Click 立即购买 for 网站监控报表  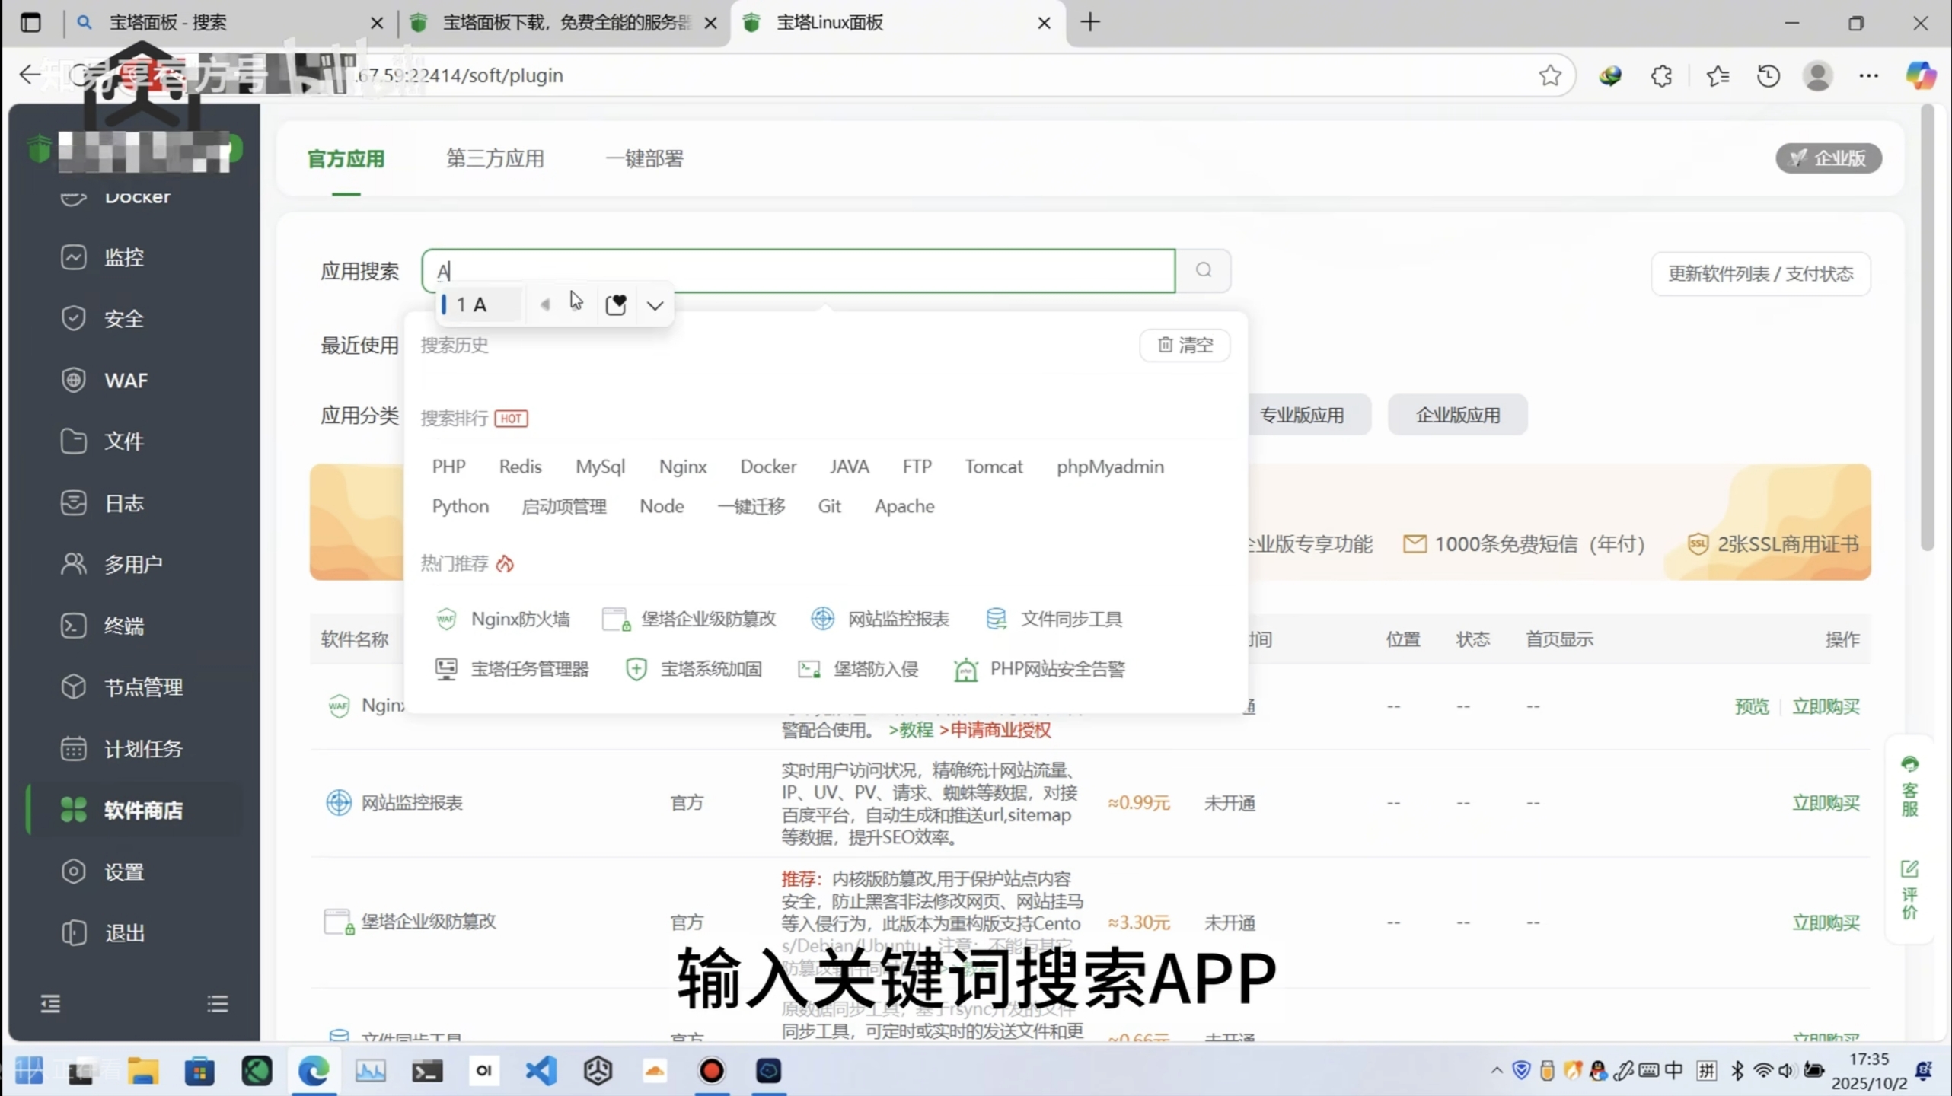pyautogui.click(x=1825, y=803)
